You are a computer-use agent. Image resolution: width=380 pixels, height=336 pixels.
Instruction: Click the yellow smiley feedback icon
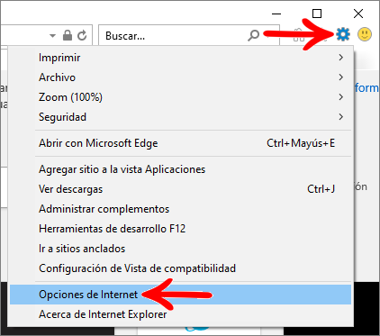coord(365,34)
